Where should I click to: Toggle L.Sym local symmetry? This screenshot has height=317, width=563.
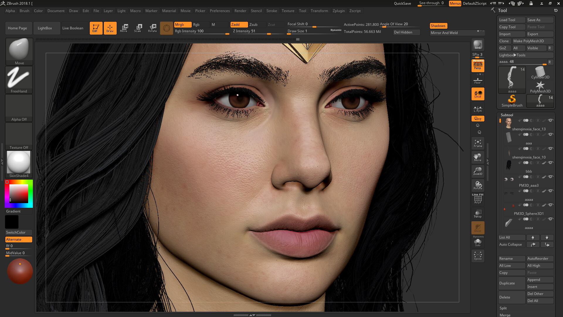478,108
